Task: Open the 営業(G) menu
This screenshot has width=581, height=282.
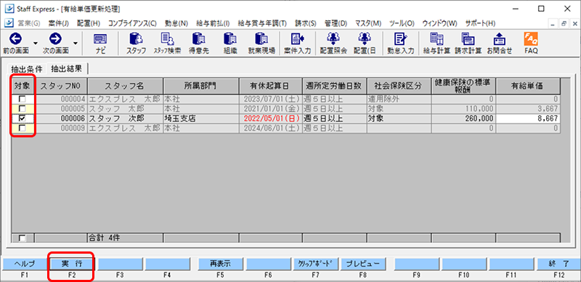Action: tap(28, 23)
